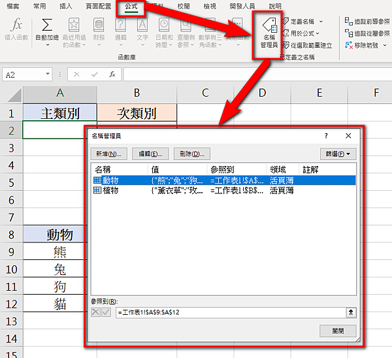392x358 pixels.
Task: Click the formula bar fx icon
Action: pos(112,74)
